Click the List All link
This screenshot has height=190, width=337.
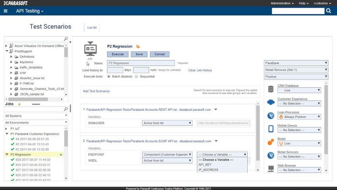pos(92,27)
